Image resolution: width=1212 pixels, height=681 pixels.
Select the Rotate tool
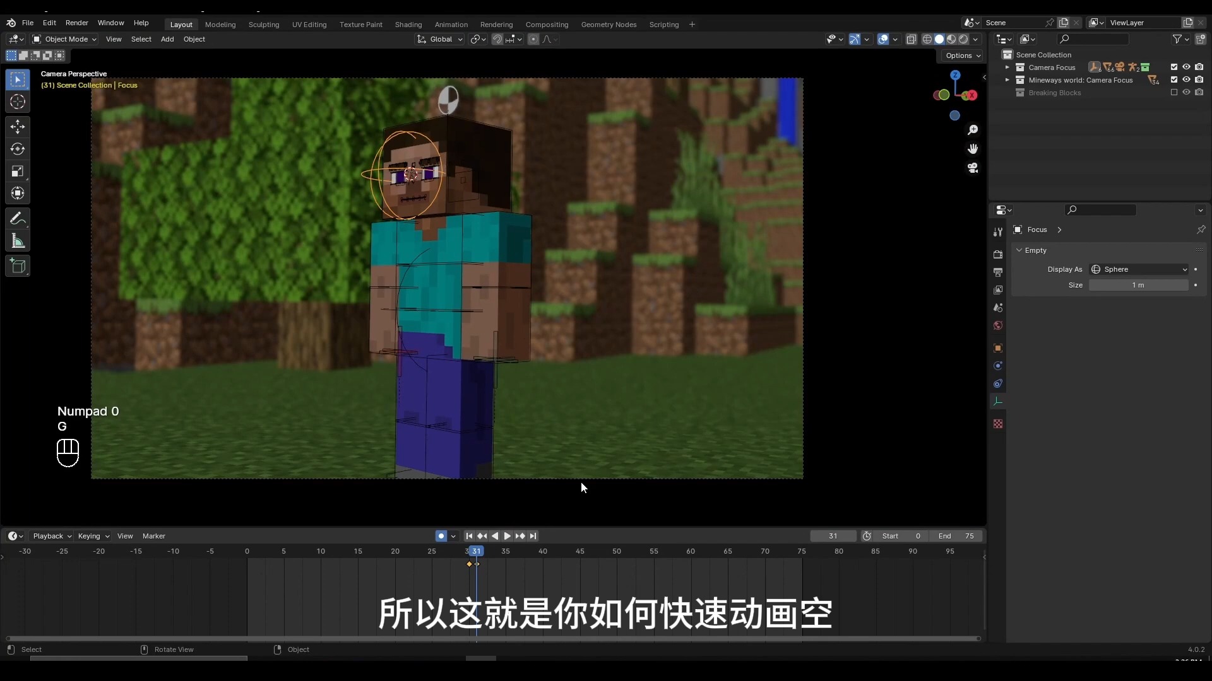(18, 149)
